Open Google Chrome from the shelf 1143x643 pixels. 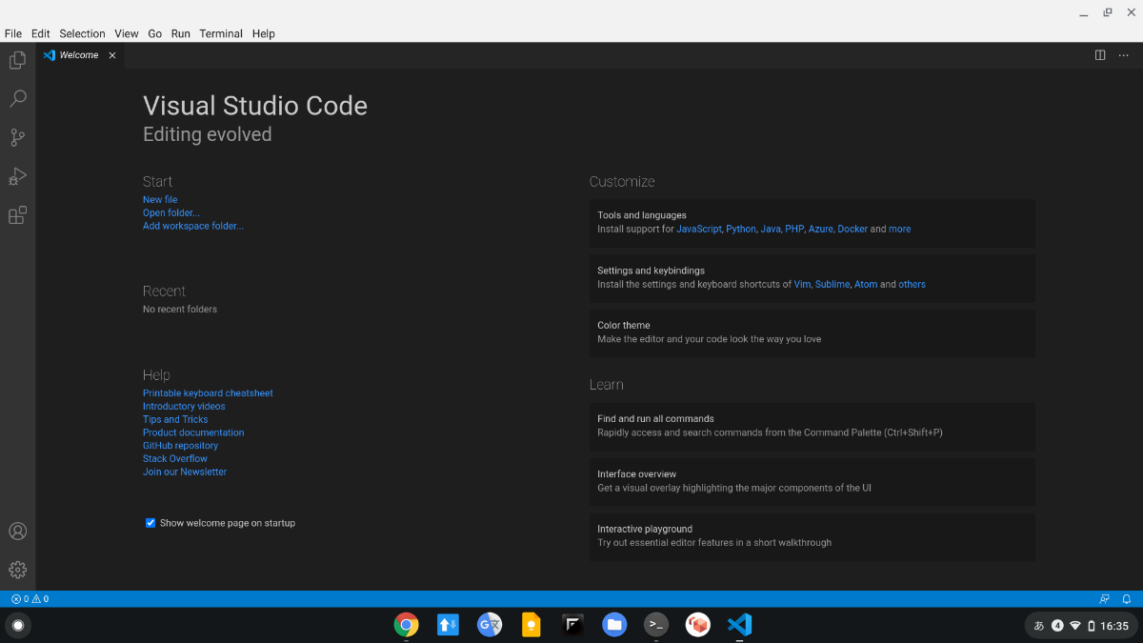click(407, 625)
